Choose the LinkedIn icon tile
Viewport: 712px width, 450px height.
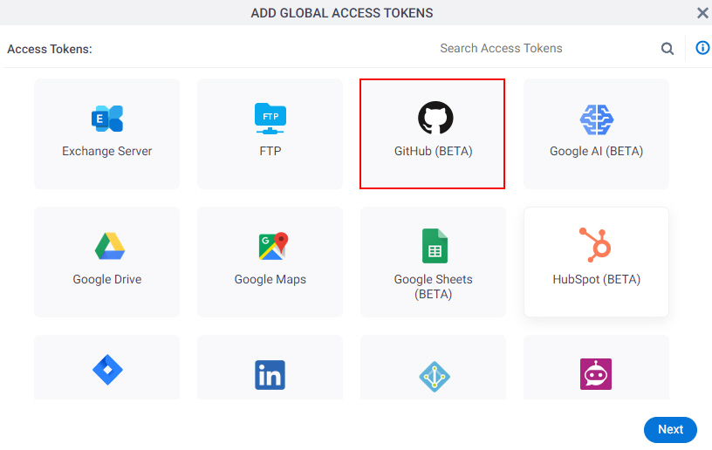[270, 375]
